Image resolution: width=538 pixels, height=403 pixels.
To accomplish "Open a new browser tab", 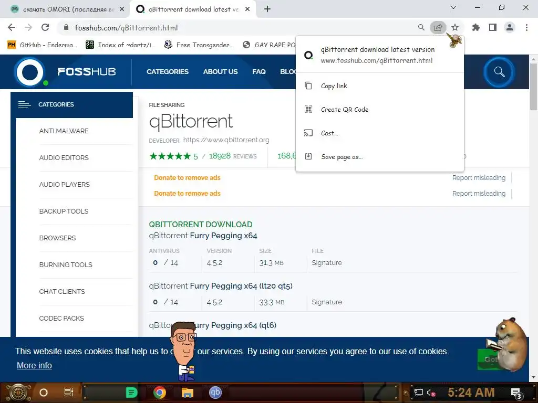I will (x=267, y=9).
